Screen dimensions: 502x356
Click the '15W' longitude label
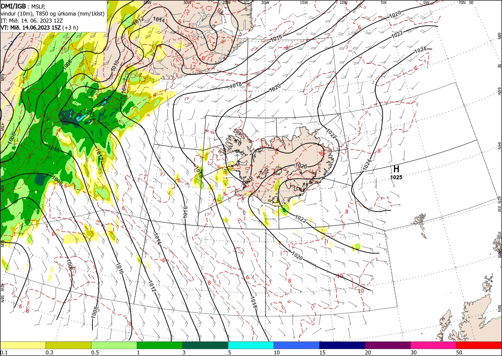(304, 2)
